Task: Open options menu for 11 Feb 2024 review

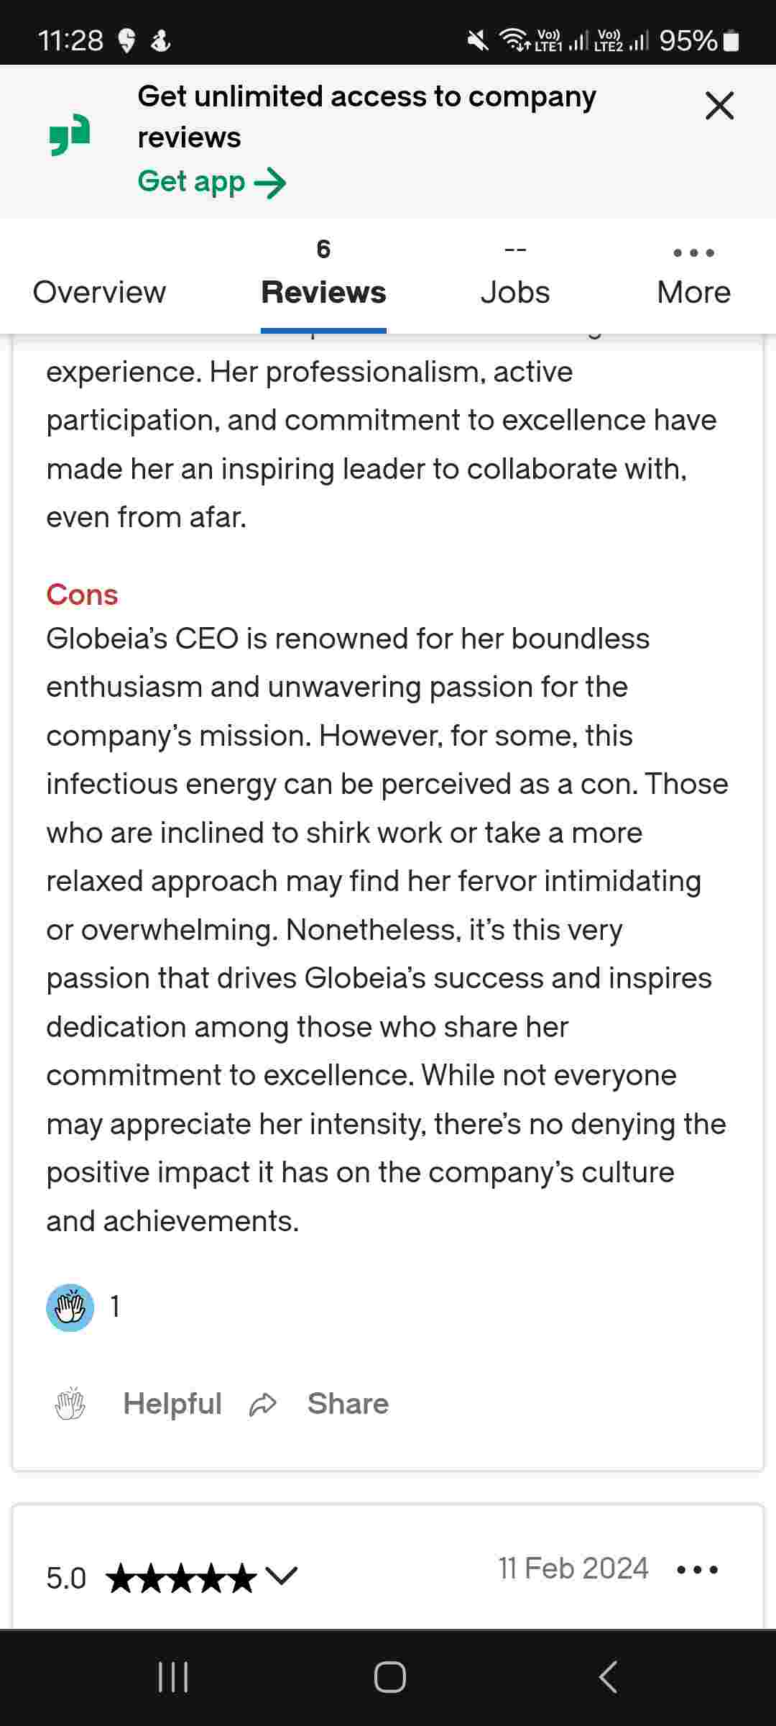Action: [697, 1569]
